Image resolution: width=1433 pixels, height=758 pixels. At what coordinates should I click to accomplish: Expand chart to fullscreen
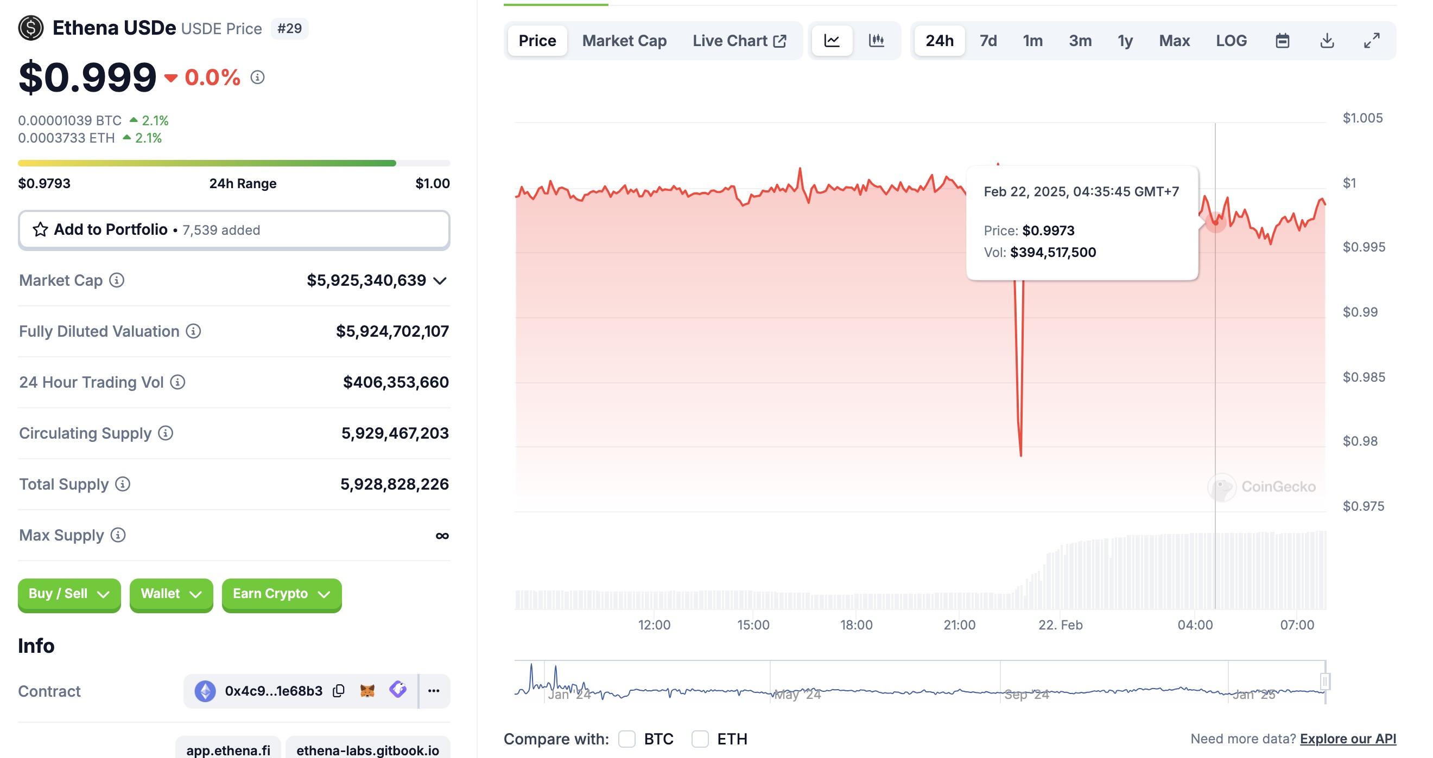click(1372, 41)
